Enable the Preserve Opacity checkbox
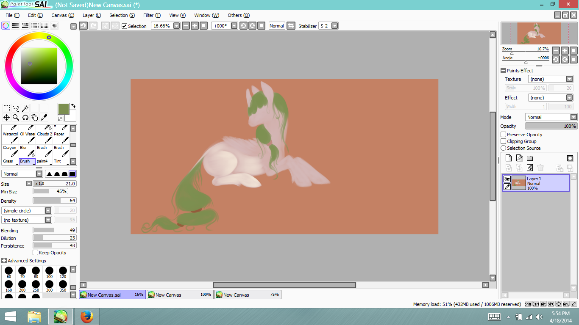 pos(504,135)
